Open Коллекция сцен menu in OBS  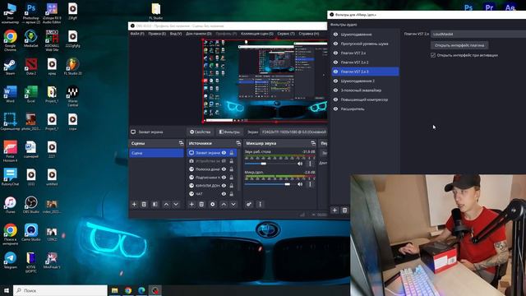pyautogui.click(x=257, y=34)
